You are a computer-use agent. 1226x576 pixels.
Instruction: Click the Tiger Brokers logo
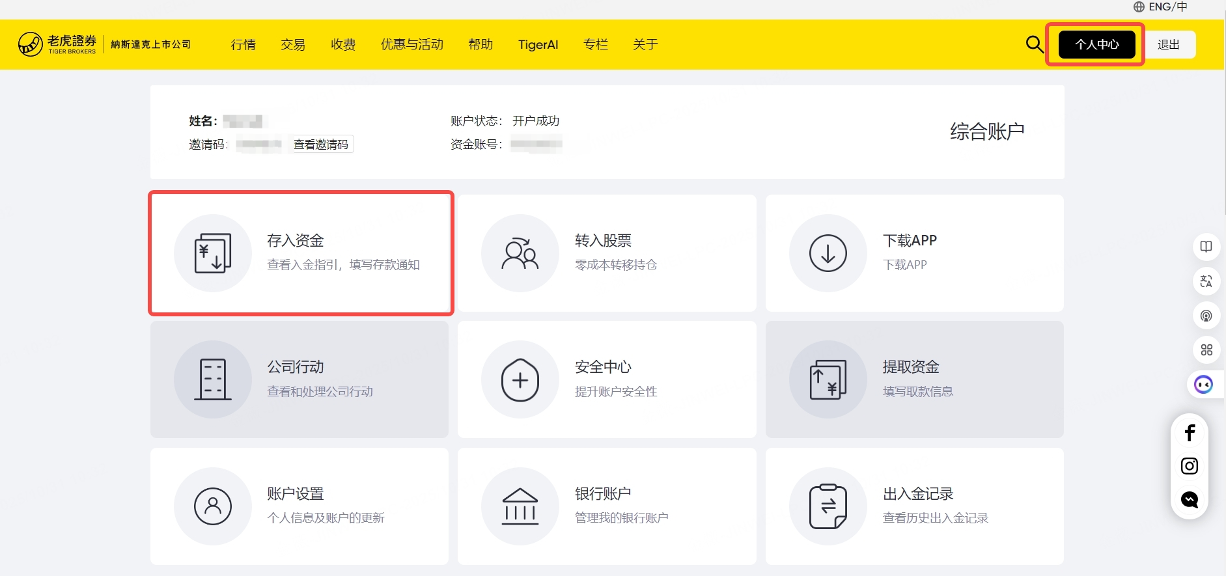(57, 44)
